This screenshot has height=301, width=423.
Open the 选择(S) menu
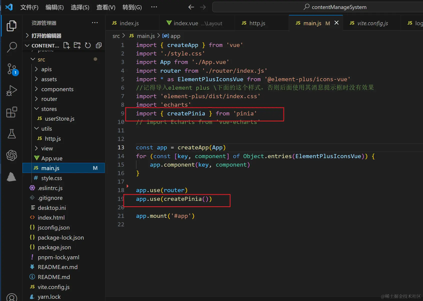point(80,7)
